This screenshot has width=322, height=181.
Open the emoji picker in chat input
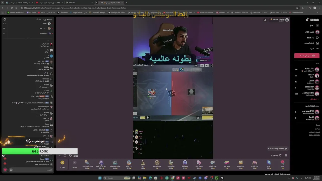tap(11, 170)
